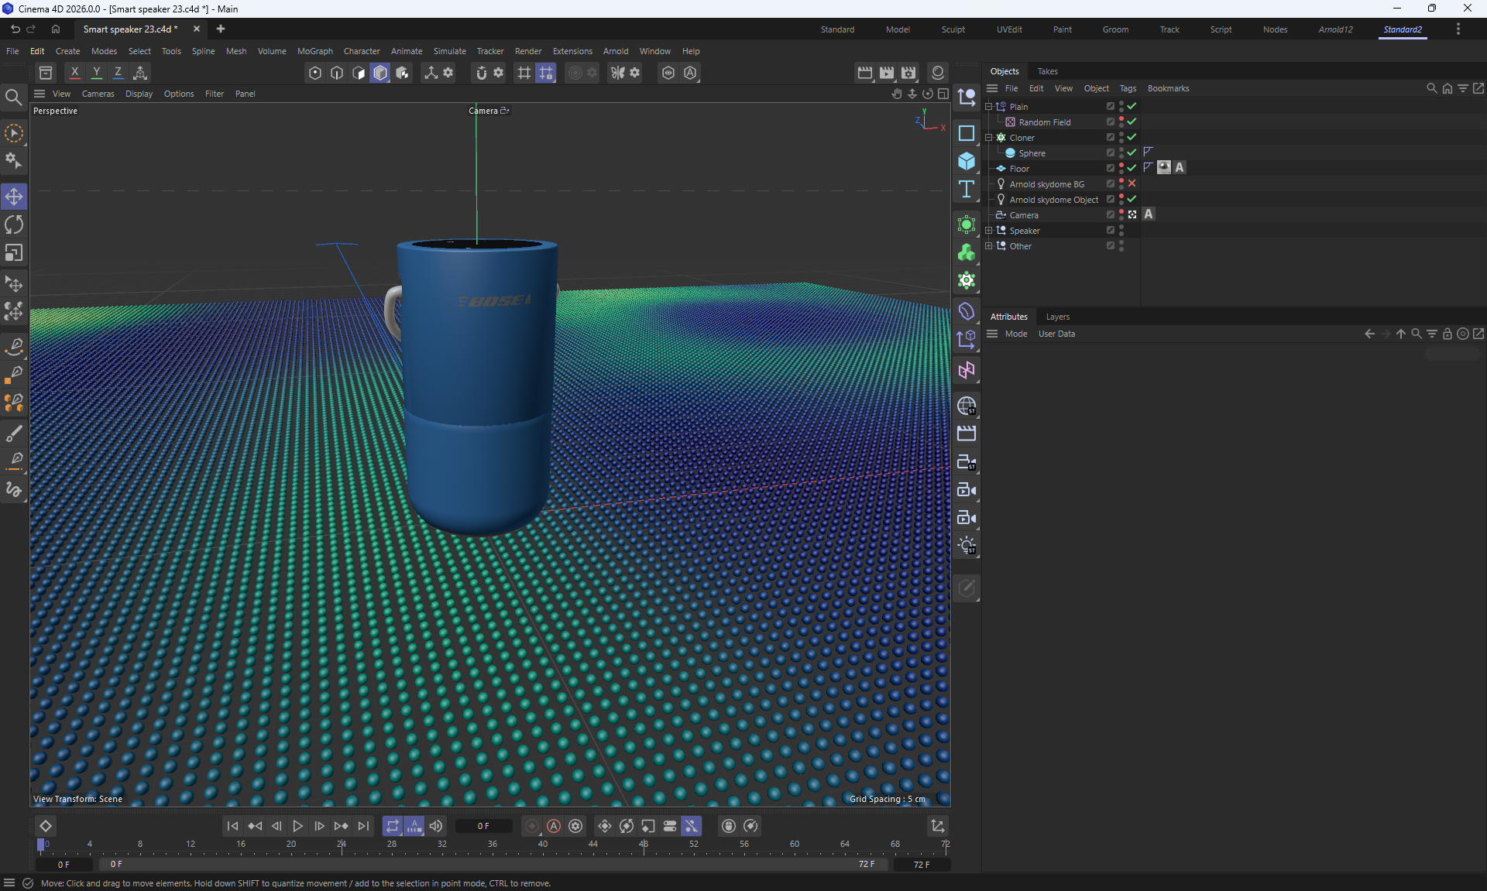Click the Render to Picture Viewer icon
1487x891 pixels.
[887, 73]
